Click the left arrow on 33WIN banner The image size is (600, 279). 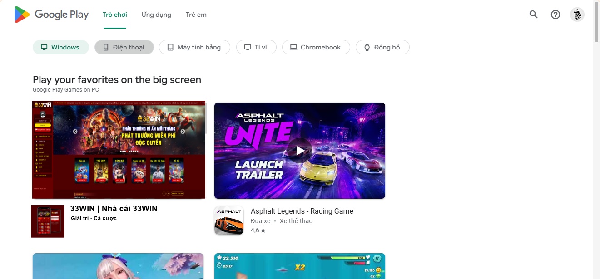(75, 132)
